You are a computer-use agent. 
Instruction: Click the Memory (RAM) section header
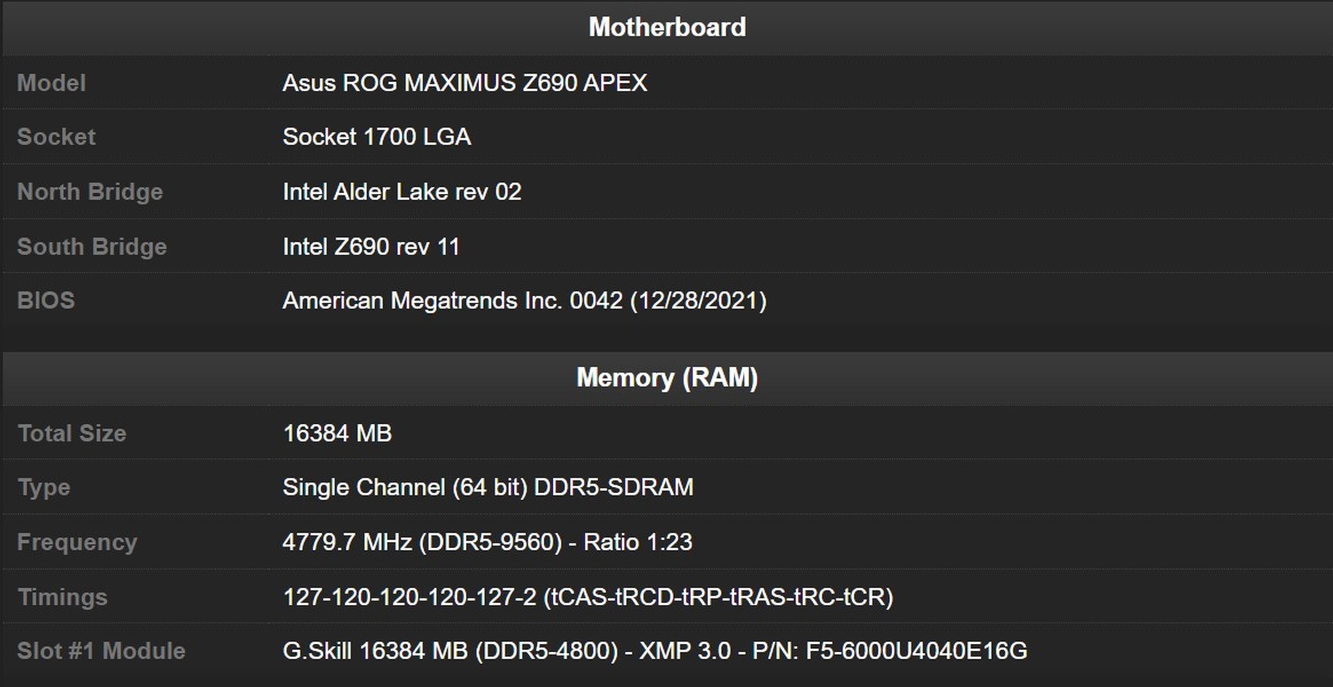[666, 377]
